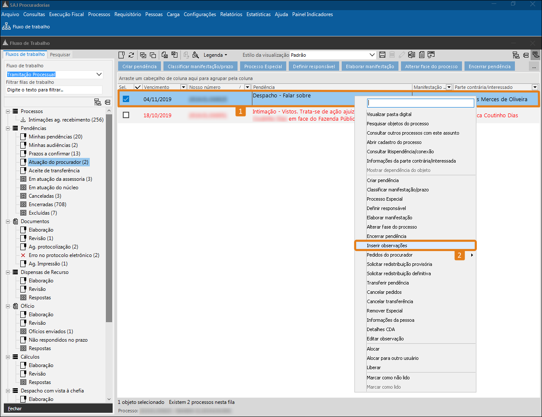
Task: Click drawer icon beside Ofícios enviados (1)
Action: click(23, 331)
